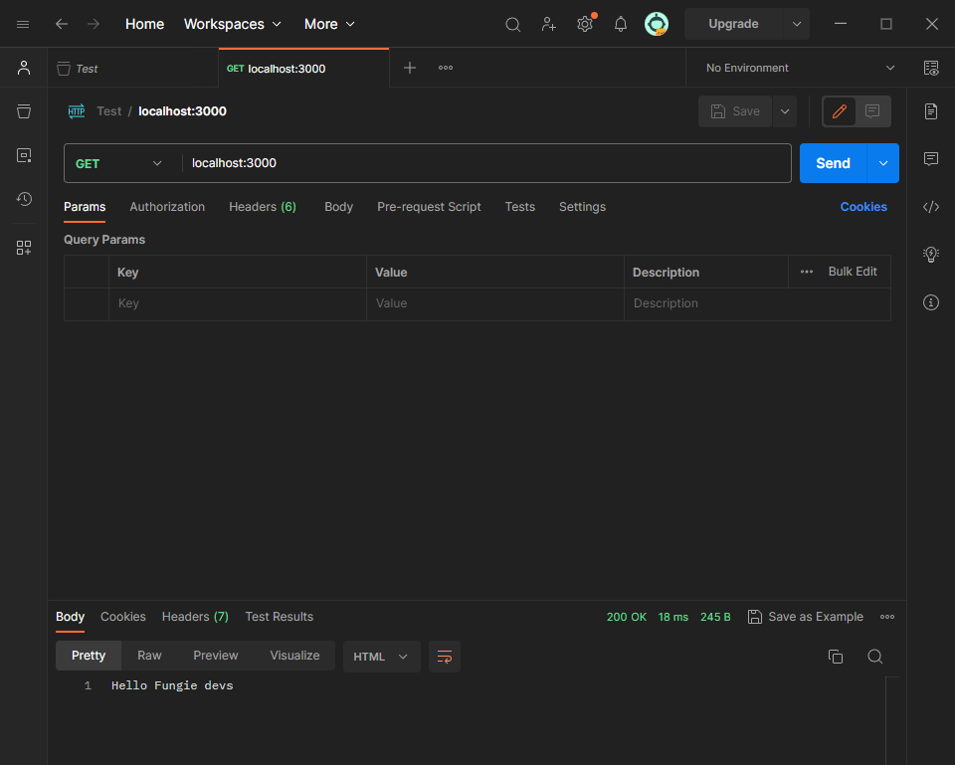Open the Related requests lightbulb icon
The width and height of the screenshot is (955, 765).
pos(931,254)
